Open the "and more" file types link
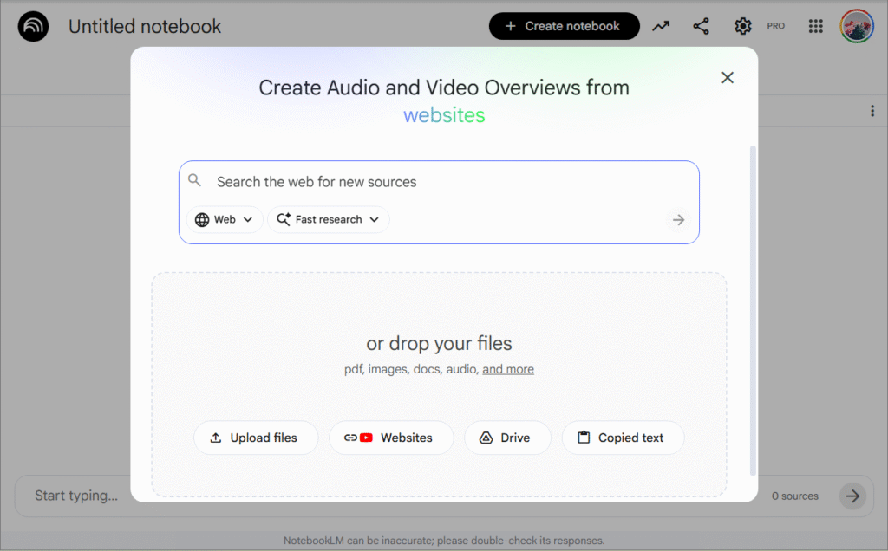Image resolution: width=888 pixels, height=551 pixels. [508, 369]
